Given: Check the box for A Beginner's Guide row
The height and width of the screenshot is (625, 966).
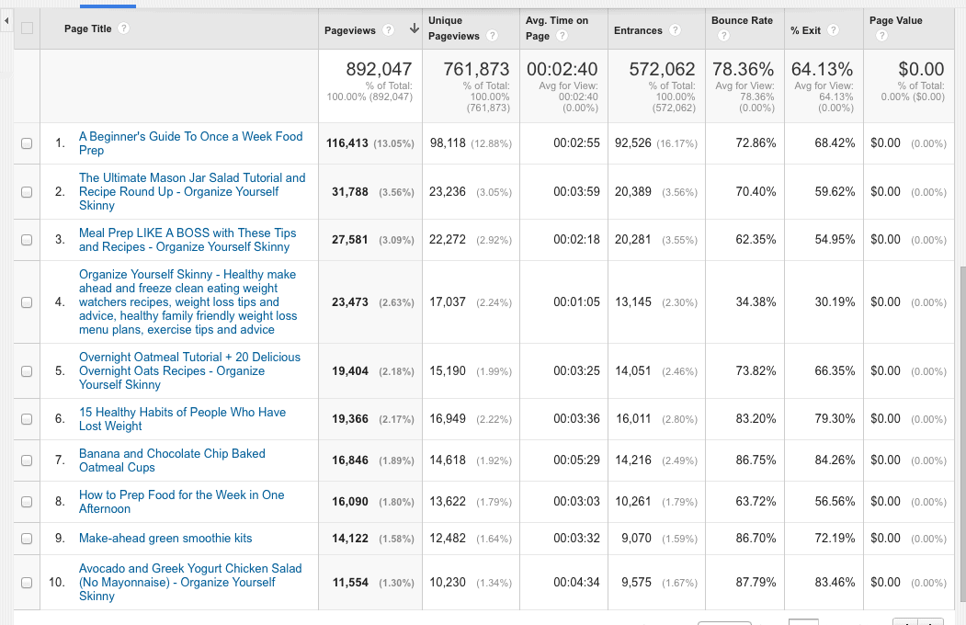Looking at the screenshot, I should [x=27, y=143].
